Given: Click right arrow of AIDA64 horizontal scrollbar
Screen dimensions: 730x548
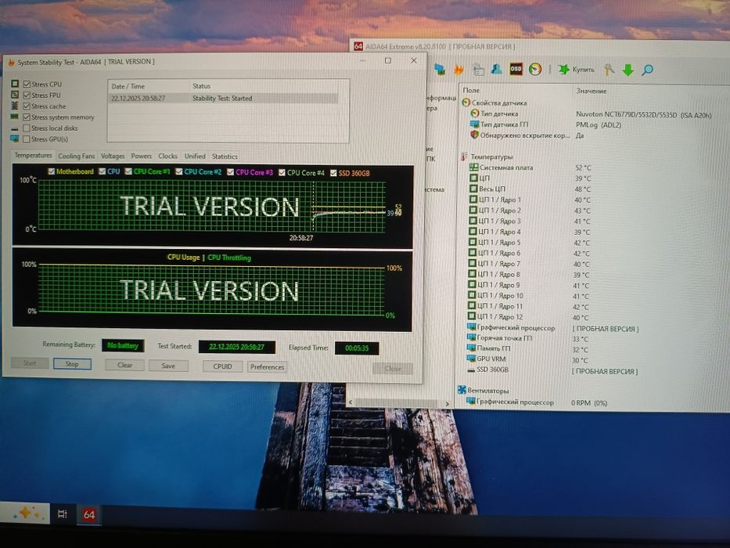Looking at the screenshot, I should click(x=447, y=403).
